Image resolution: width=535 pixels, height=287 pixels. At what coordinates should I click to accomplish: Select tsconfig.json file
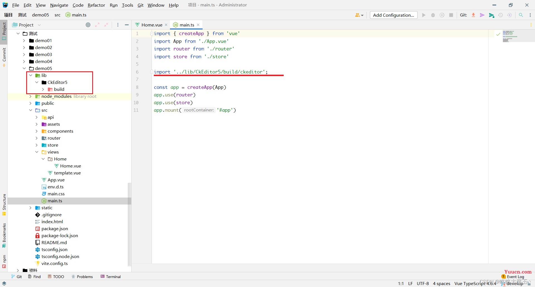pos(54,250)
